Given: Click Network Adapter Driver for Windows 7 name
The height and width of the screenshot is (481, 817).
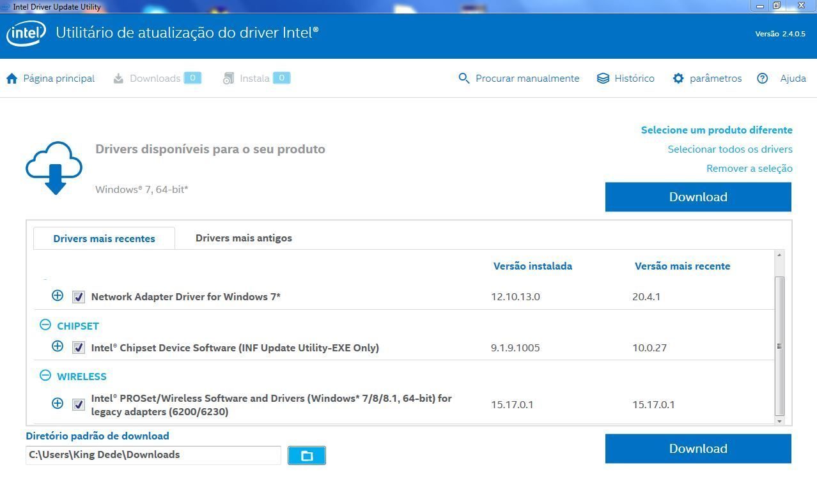Looking at the screenshot, I should pyautogui.click(x=186, y=296).
